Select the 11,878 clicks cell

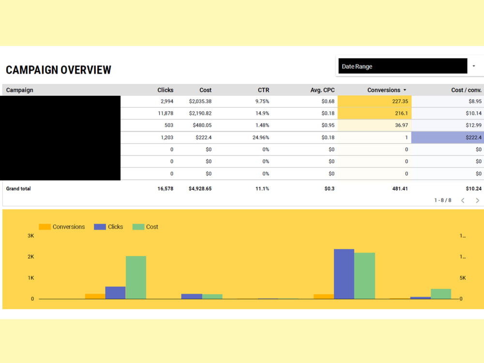click(166, 113)
